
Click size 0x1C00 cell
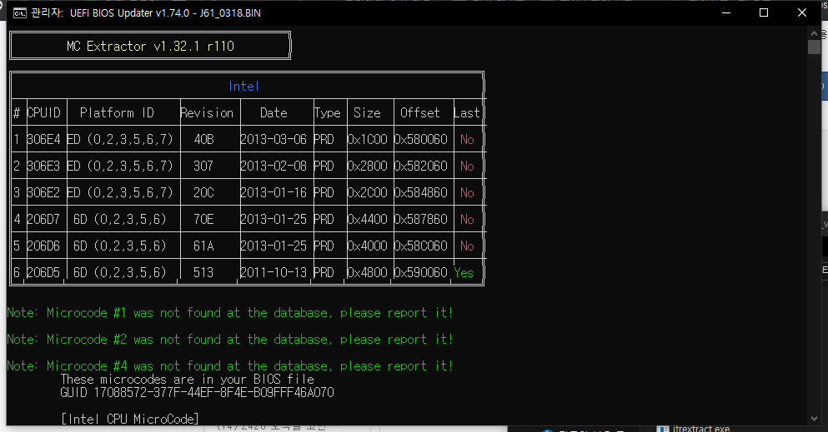pos(368,140)
